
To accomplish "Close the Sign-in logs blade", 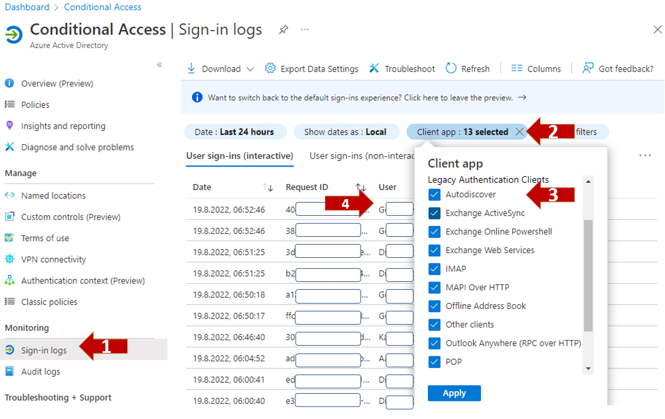I will [657, 29].
